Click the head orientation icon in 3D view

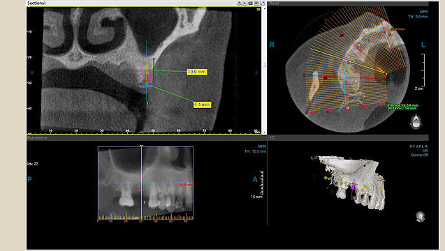point(420,216)
